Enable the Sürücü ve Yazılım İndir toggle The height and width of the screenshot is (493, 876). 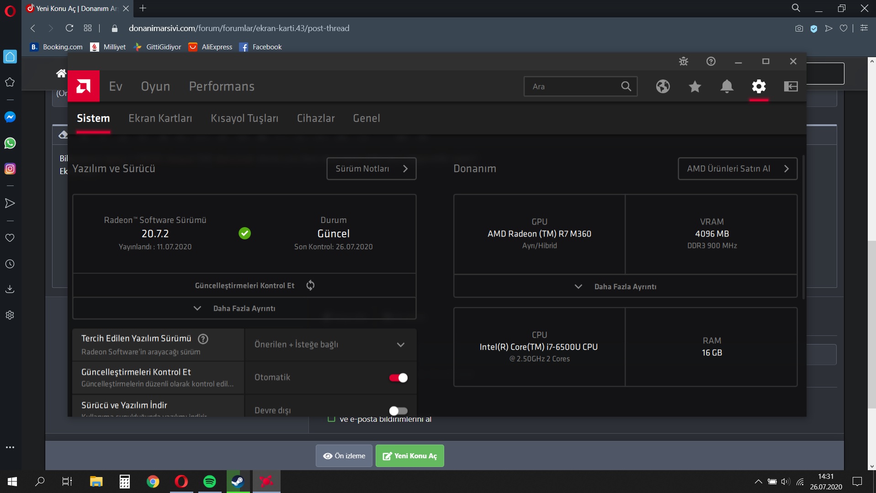[x=398, y=410]
